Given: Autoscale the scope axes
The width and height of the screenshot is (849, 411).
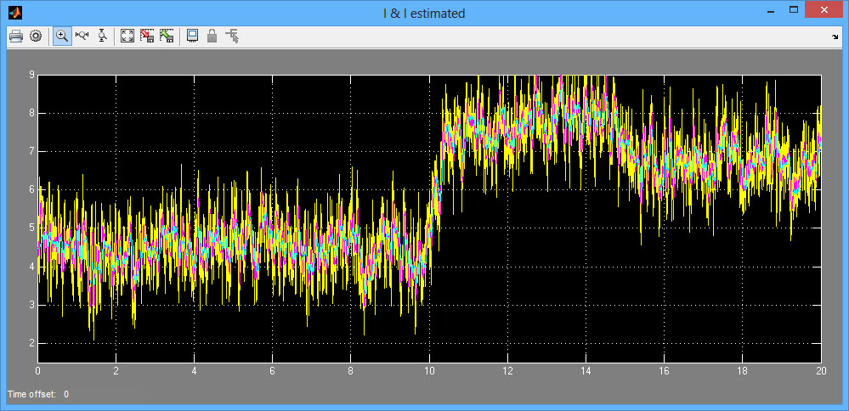Looking at the screenshot, I should point(127,36).
